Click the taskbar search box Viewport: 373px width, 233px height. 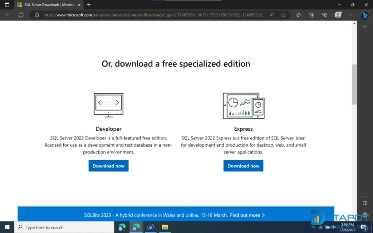64,227
